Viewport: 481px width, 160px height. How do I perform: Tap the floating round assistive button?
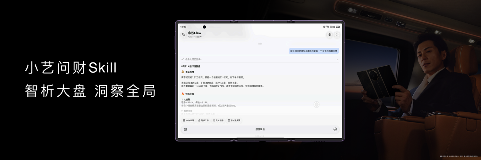coord(316,105)
